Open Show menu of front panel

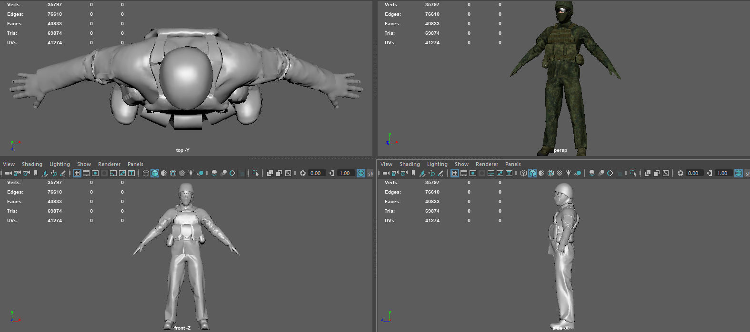[x=84, y=164]
